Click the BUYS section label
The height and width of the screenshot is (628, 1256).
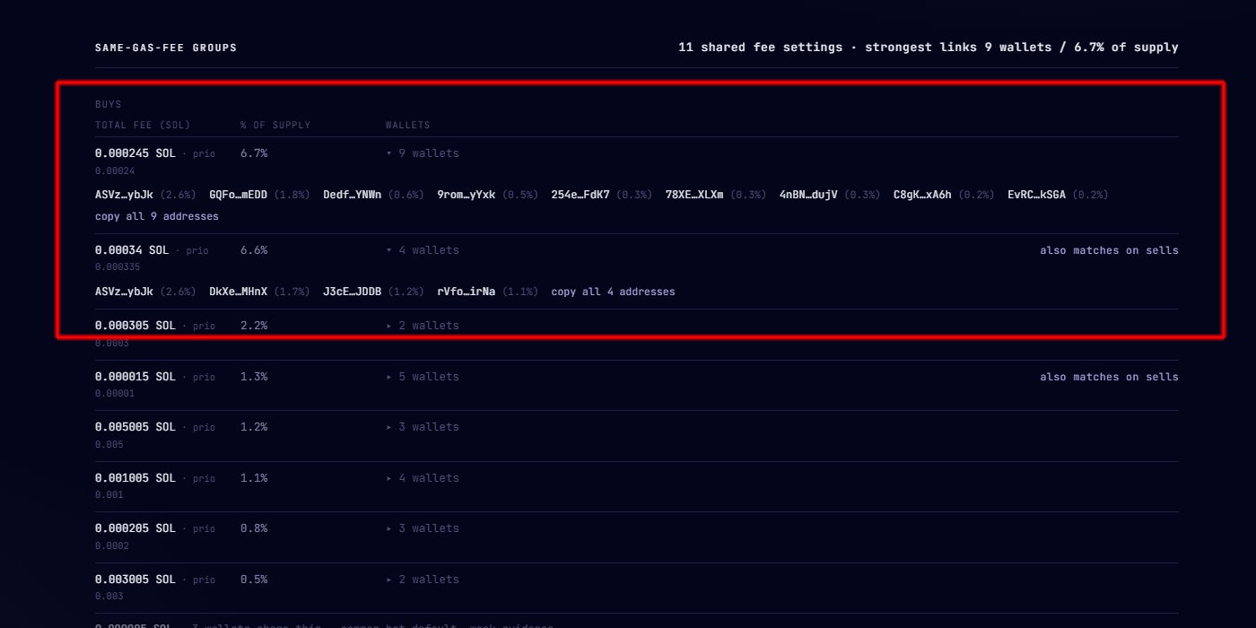point(109,104)
